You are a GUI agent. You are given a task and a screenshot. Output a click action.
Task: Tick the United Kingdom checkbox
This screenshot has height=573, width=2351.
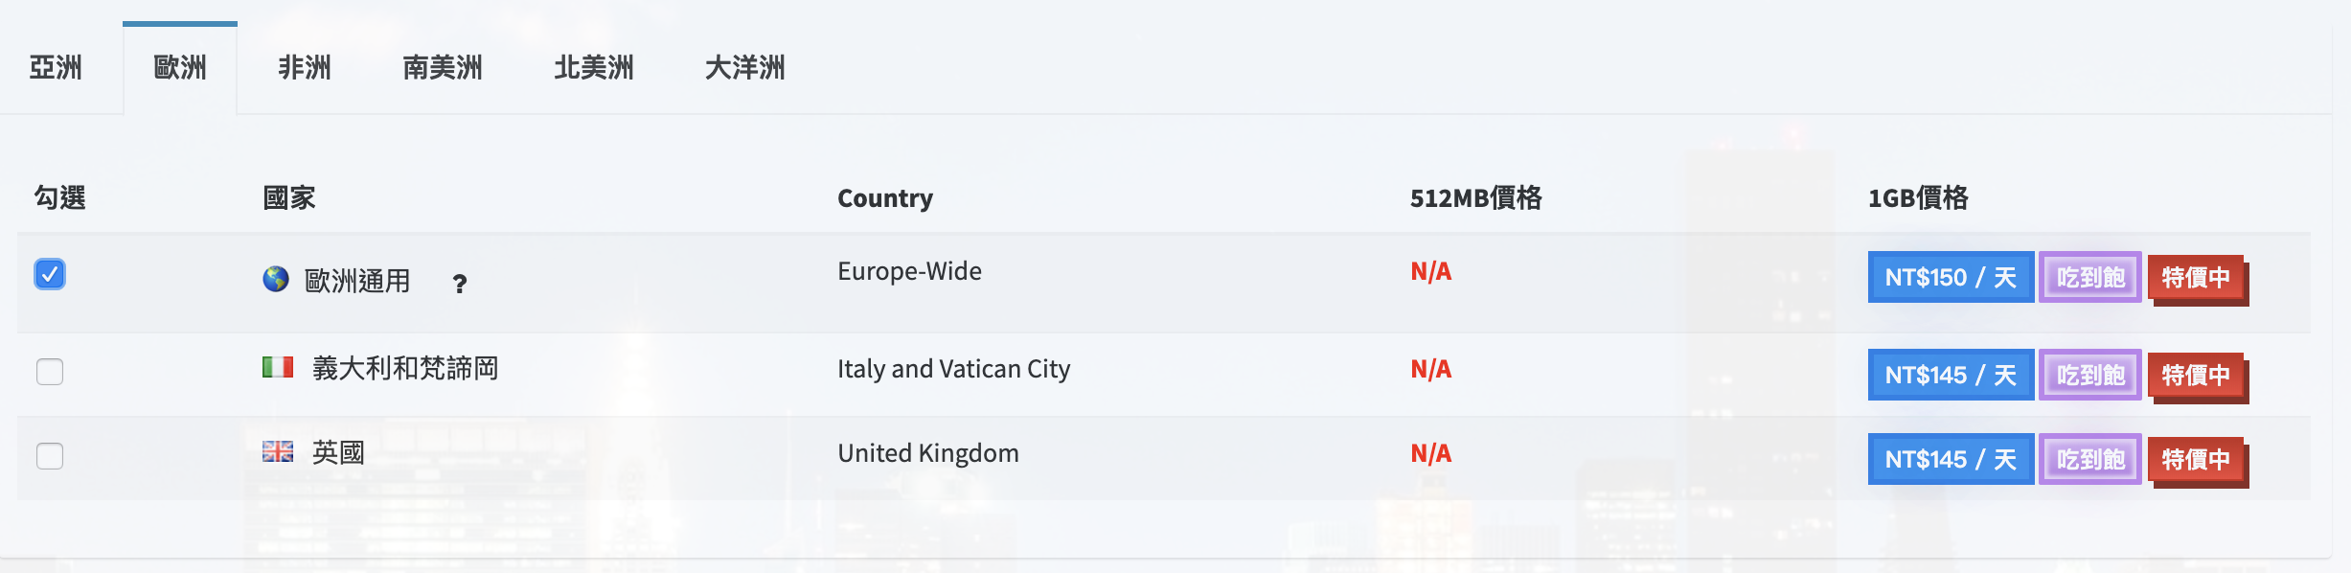50,455
